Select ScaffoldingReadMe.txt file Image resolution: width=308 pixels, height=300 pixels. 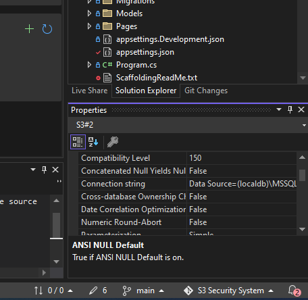157,78
